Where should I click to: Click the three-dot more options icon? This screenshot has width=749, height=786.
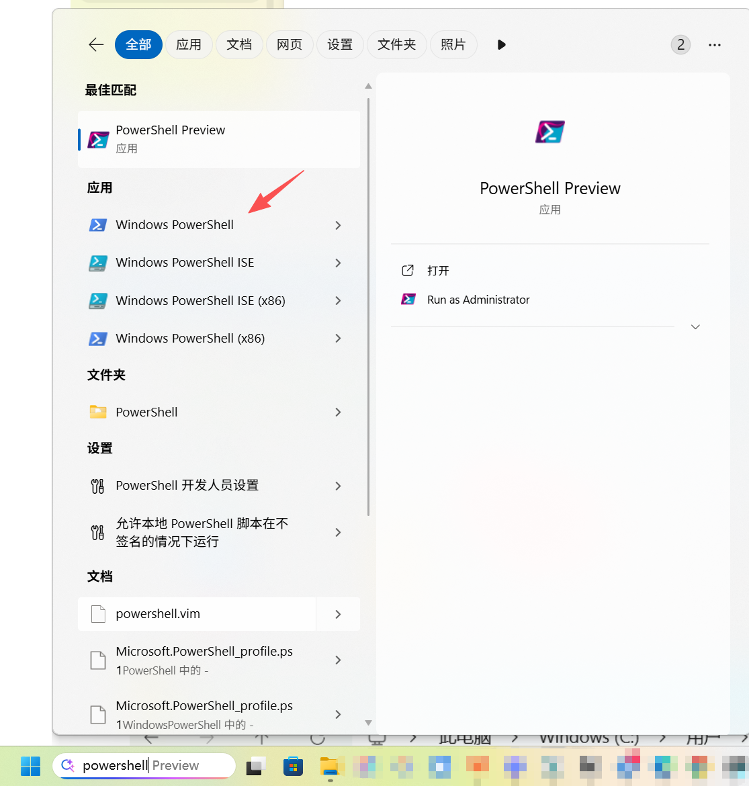[715, 45]
